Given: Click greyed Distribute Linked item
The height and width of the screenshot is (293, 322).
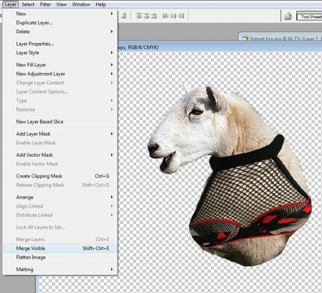Looking at the screenshot, I should point(60,215).
